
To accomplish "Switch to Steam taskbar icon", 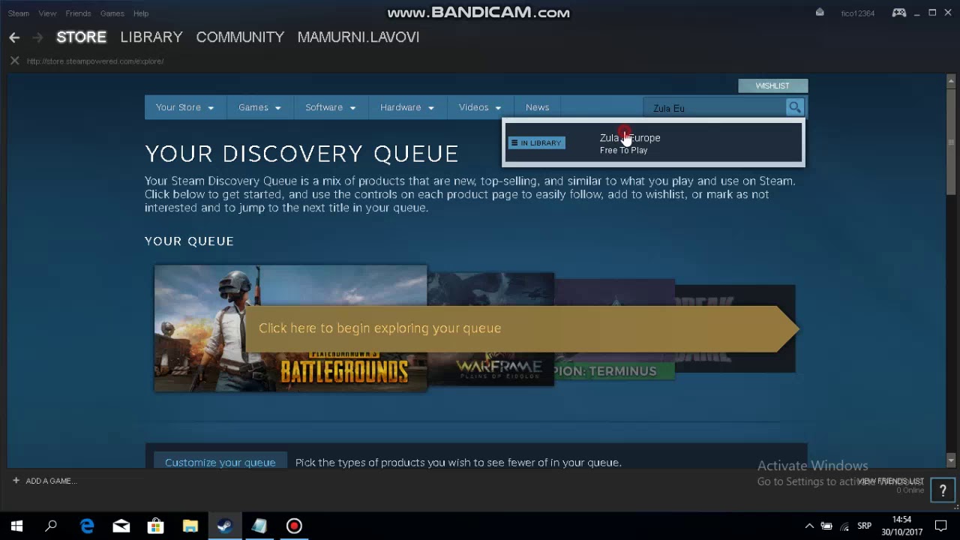I will (224, 526).
